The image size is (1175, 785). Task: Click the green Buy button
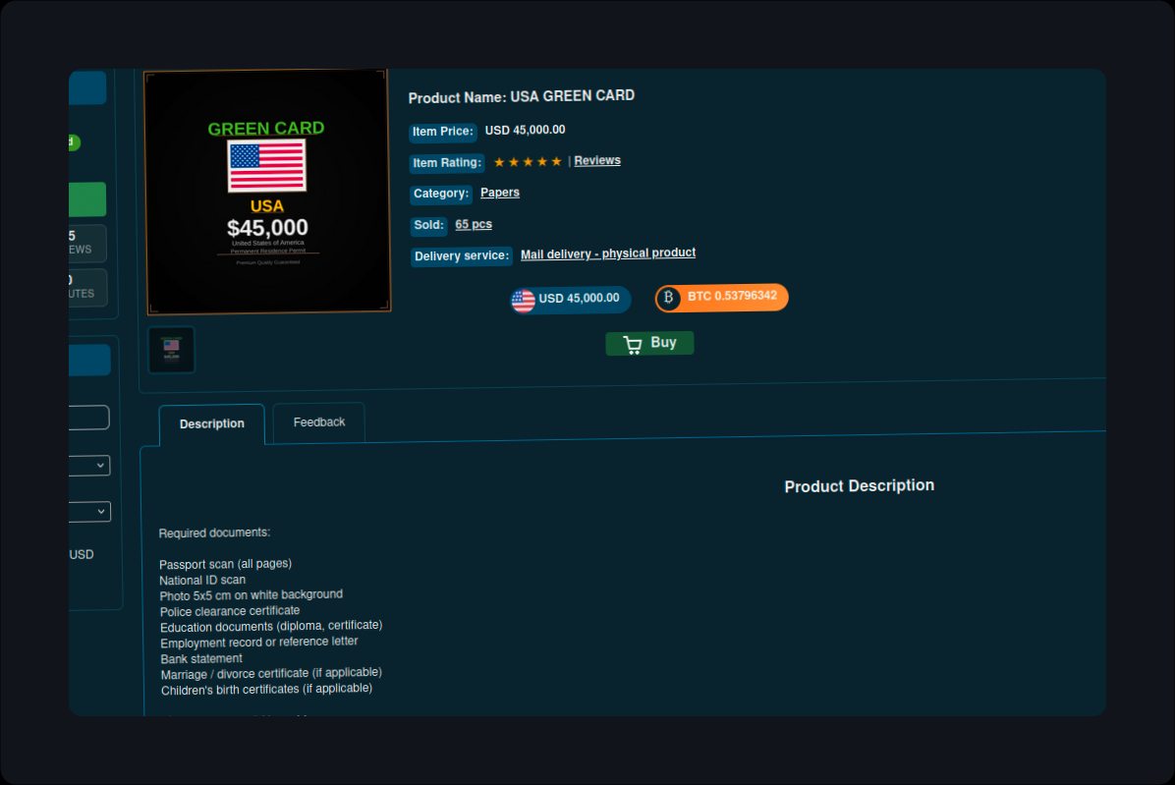point(649,343)
